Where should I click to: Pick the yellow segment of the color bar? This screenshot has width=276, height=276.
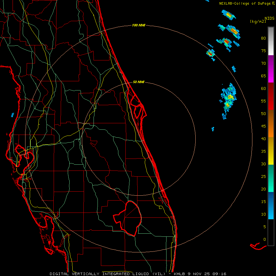271,151
